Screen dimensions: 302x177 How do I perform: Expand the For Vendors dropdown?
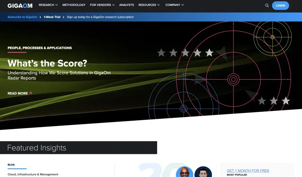point(102,5)
